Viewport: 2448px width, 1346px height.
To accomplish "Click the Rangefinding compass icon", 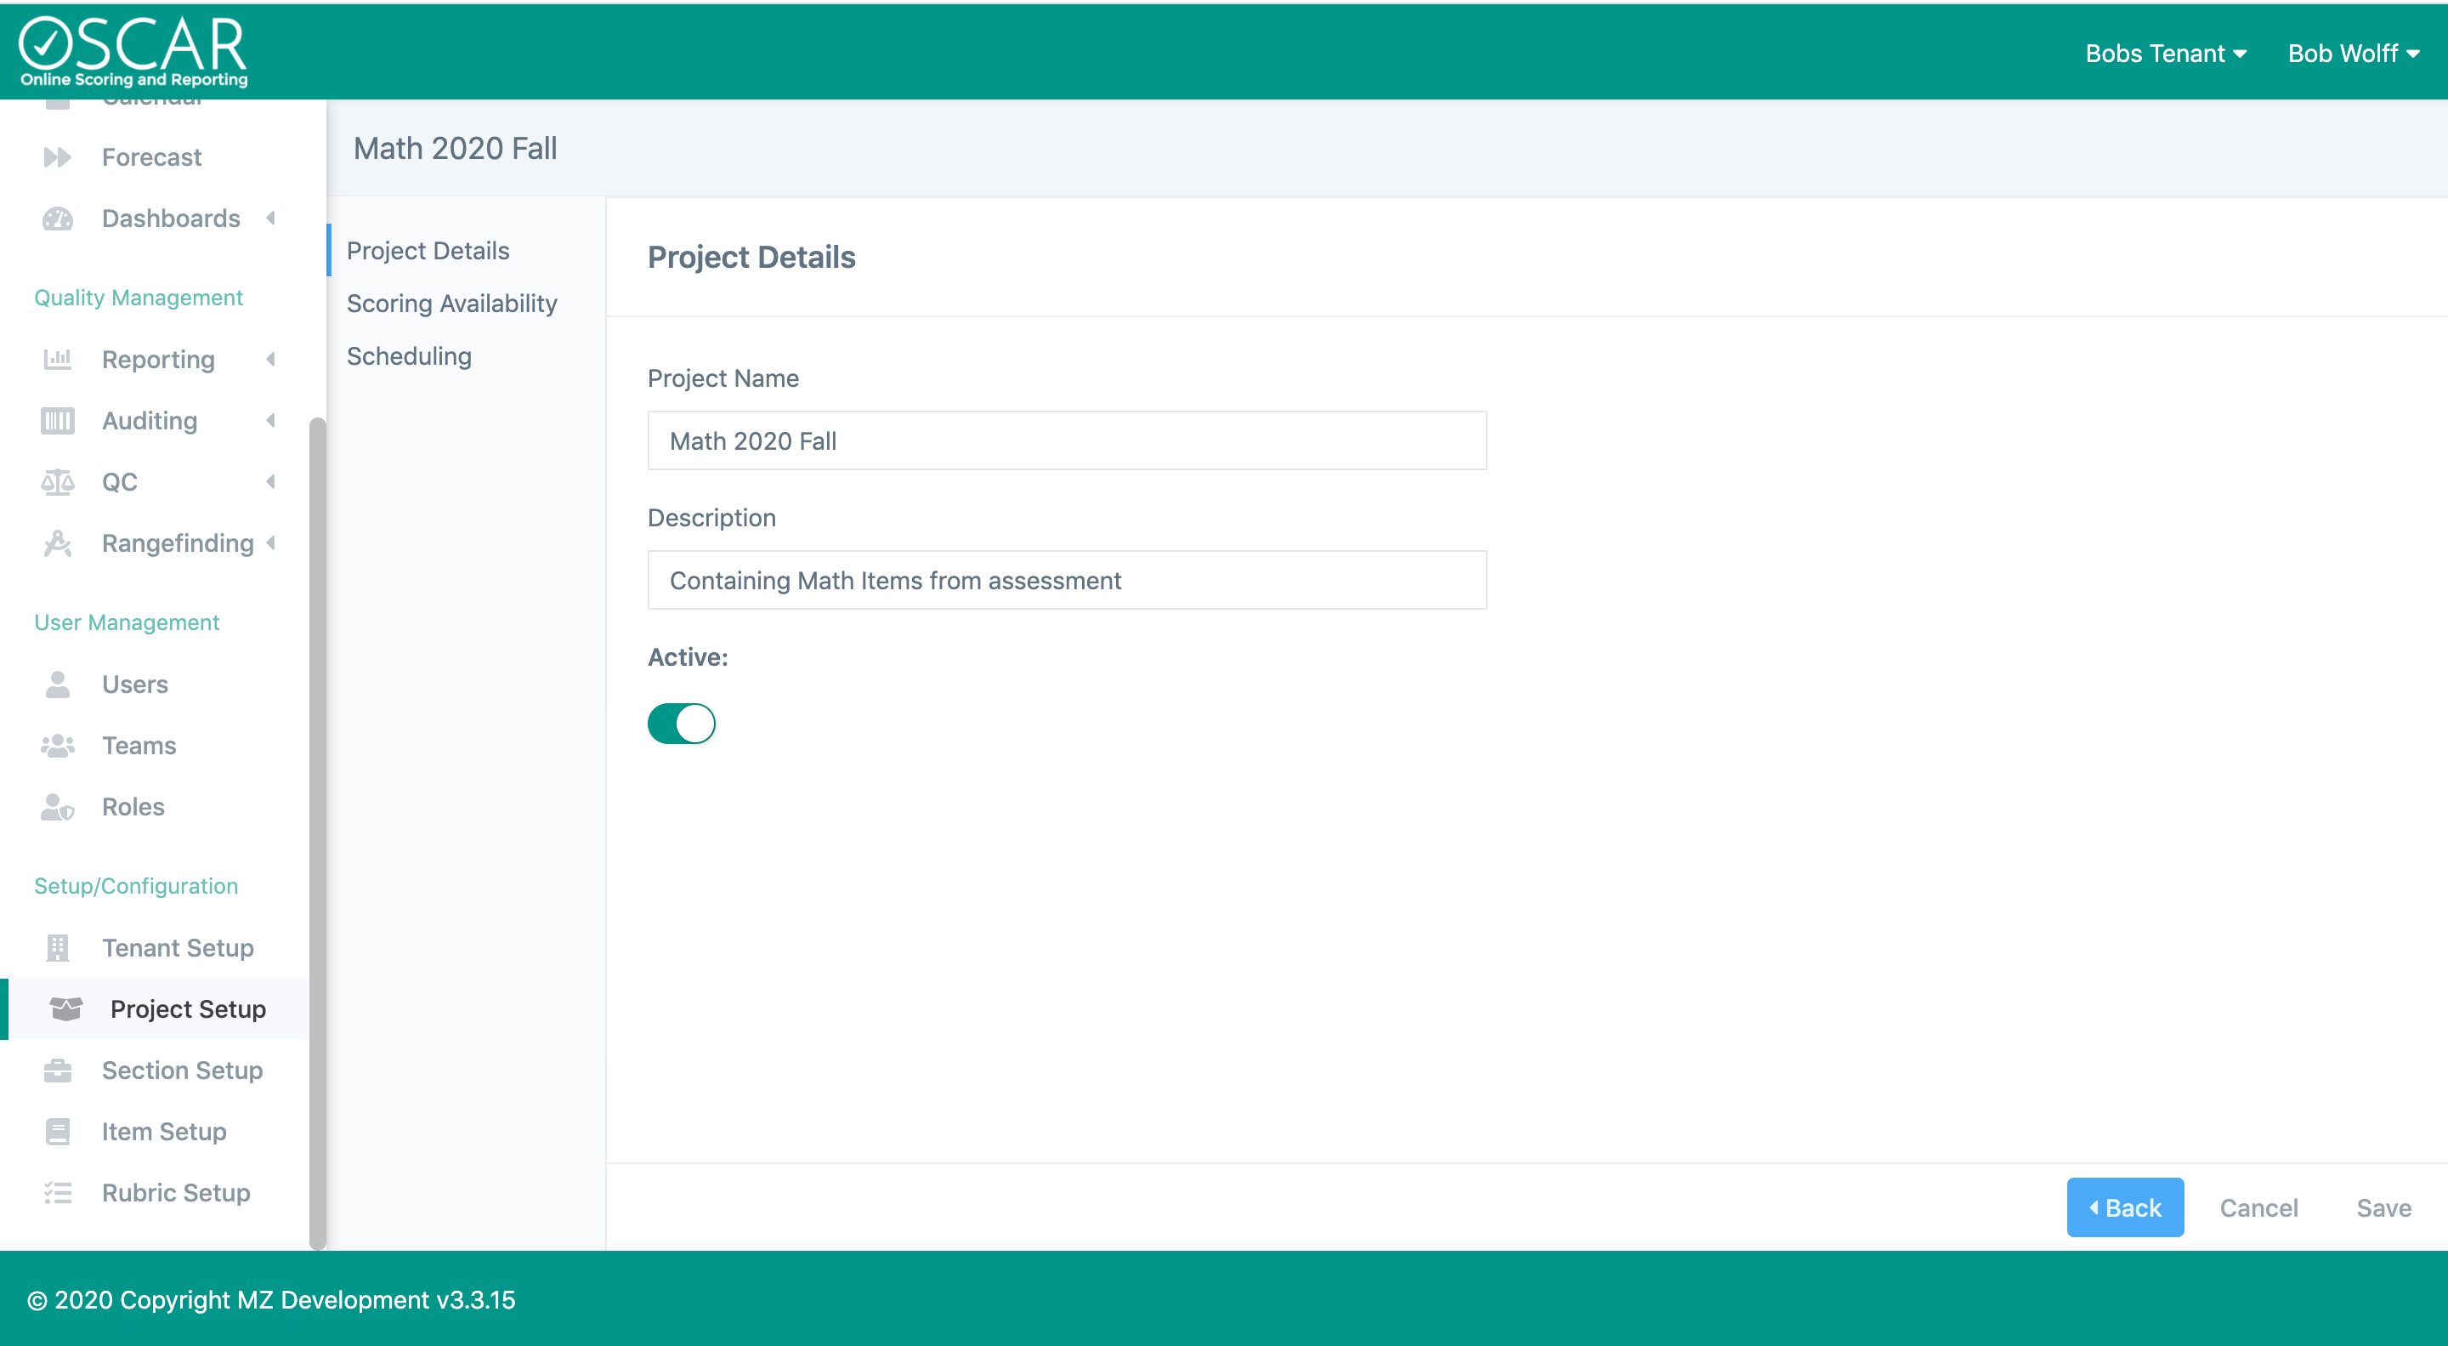I will pyautogui.click(x=57, y=543).
